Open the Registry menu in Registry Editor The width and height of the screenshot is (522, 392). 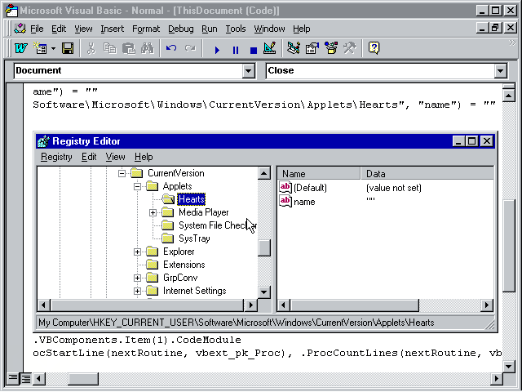point(56,157)
